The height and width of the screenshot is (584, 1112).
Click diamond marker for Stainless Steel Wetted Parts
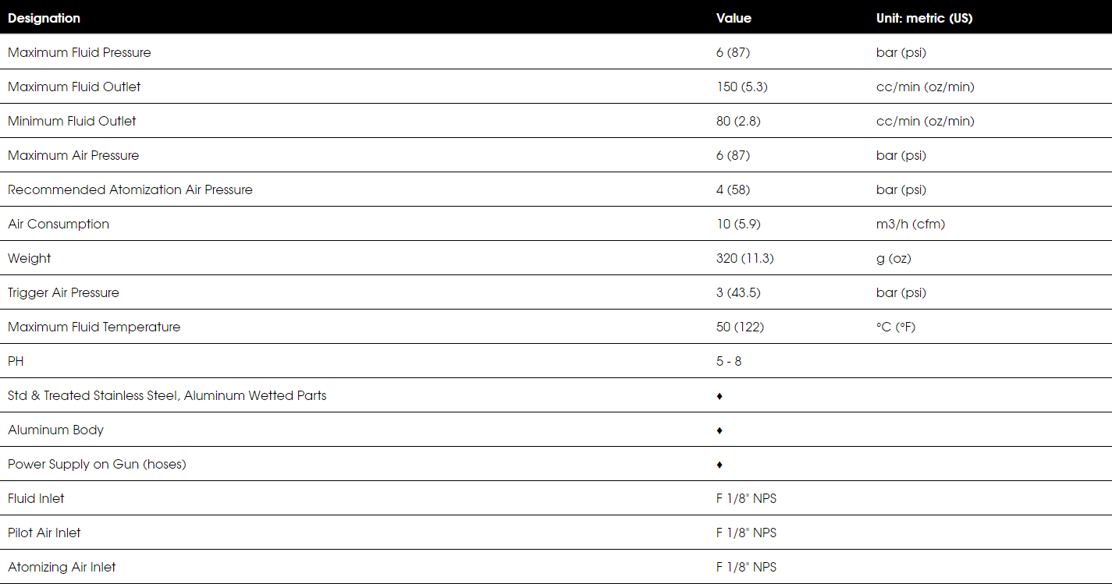click(719, 396)
